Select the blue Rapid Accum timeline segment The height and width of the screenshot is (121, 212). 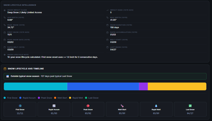(103, 86)
